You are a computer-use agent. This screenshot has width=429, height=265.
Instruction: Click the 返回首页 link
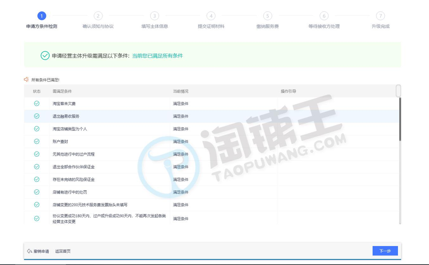63,251
